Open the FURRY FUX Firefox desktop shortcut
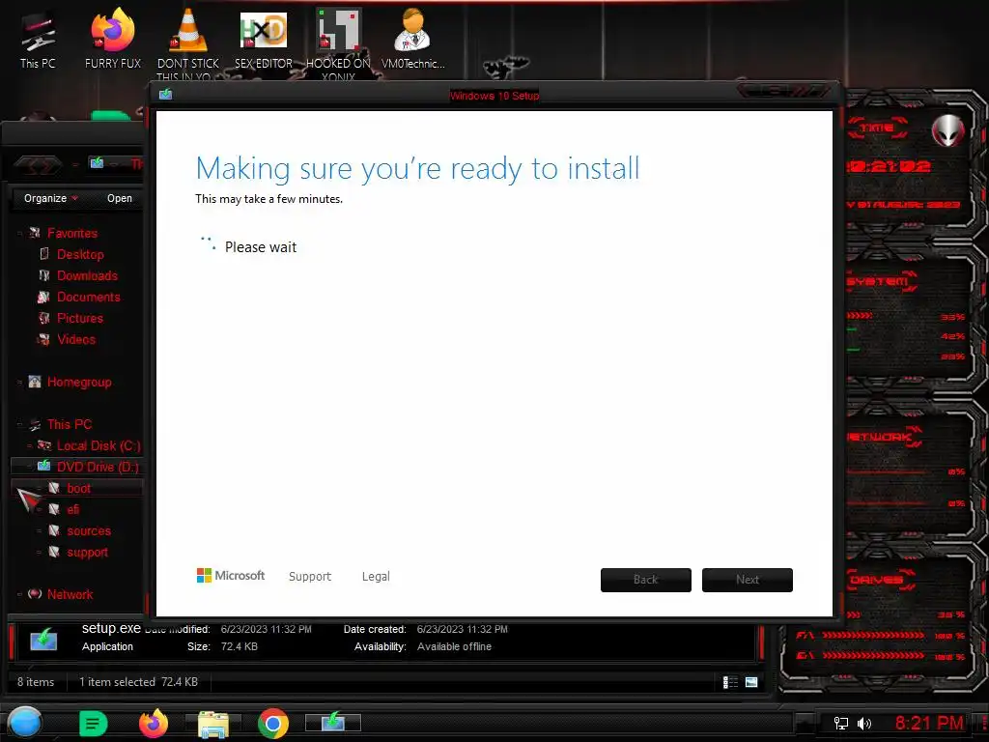The image size is (989, 742). point(113,39)
